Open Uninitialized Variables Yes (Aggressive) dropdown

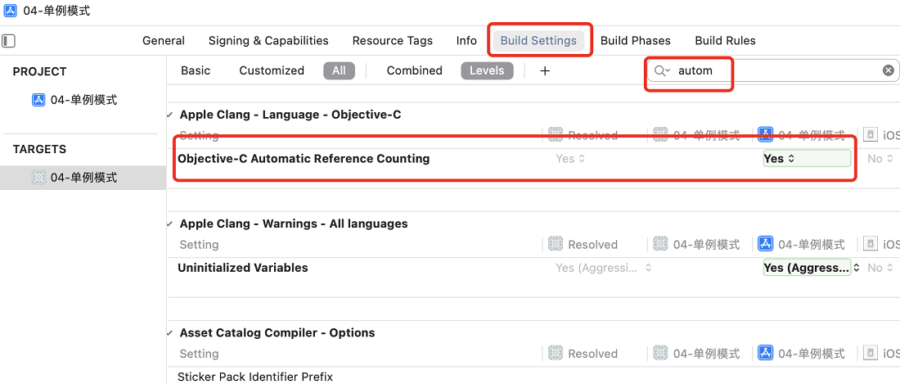pos(807,268)
